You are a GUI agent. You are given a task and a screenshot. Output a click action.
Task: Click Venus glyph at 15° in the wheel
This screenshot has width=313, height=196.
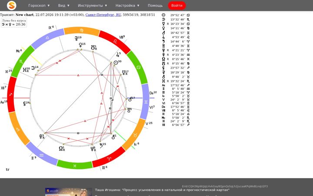point(80,45)
